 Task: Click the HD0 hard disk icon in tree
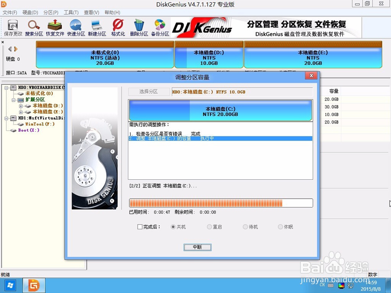13,88
